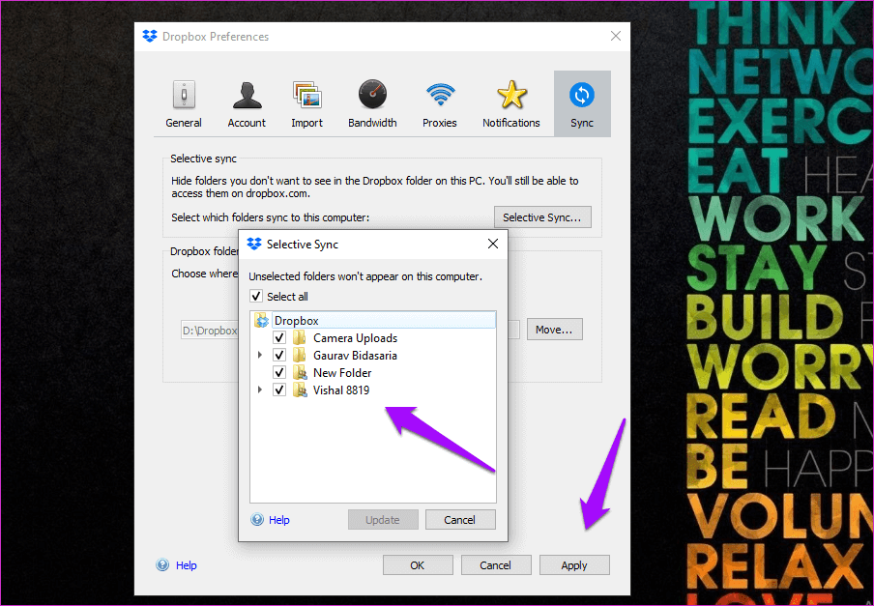Click the Camera Uploads folder icon
The height and width of the screenshot is (606, 874).
(x=300, y=337)
